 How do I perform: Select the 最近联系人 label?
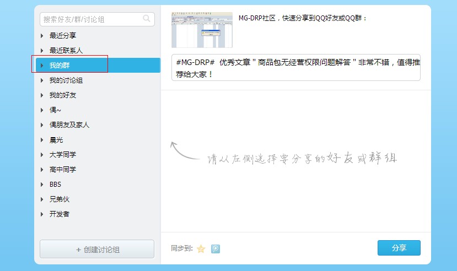66,50
